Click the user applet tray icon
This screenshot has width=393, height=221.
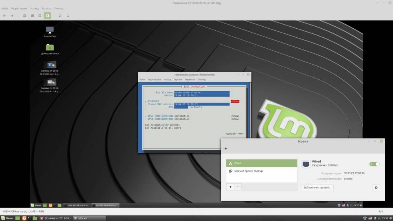click(x=375, y=218)
